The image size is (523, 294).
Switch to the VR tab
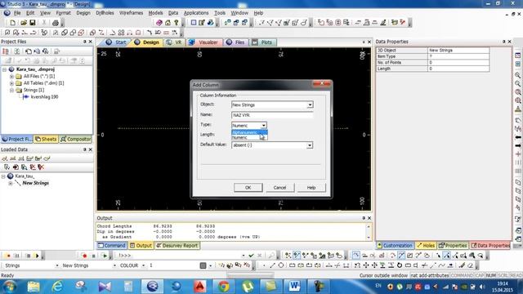click(174, 42)
